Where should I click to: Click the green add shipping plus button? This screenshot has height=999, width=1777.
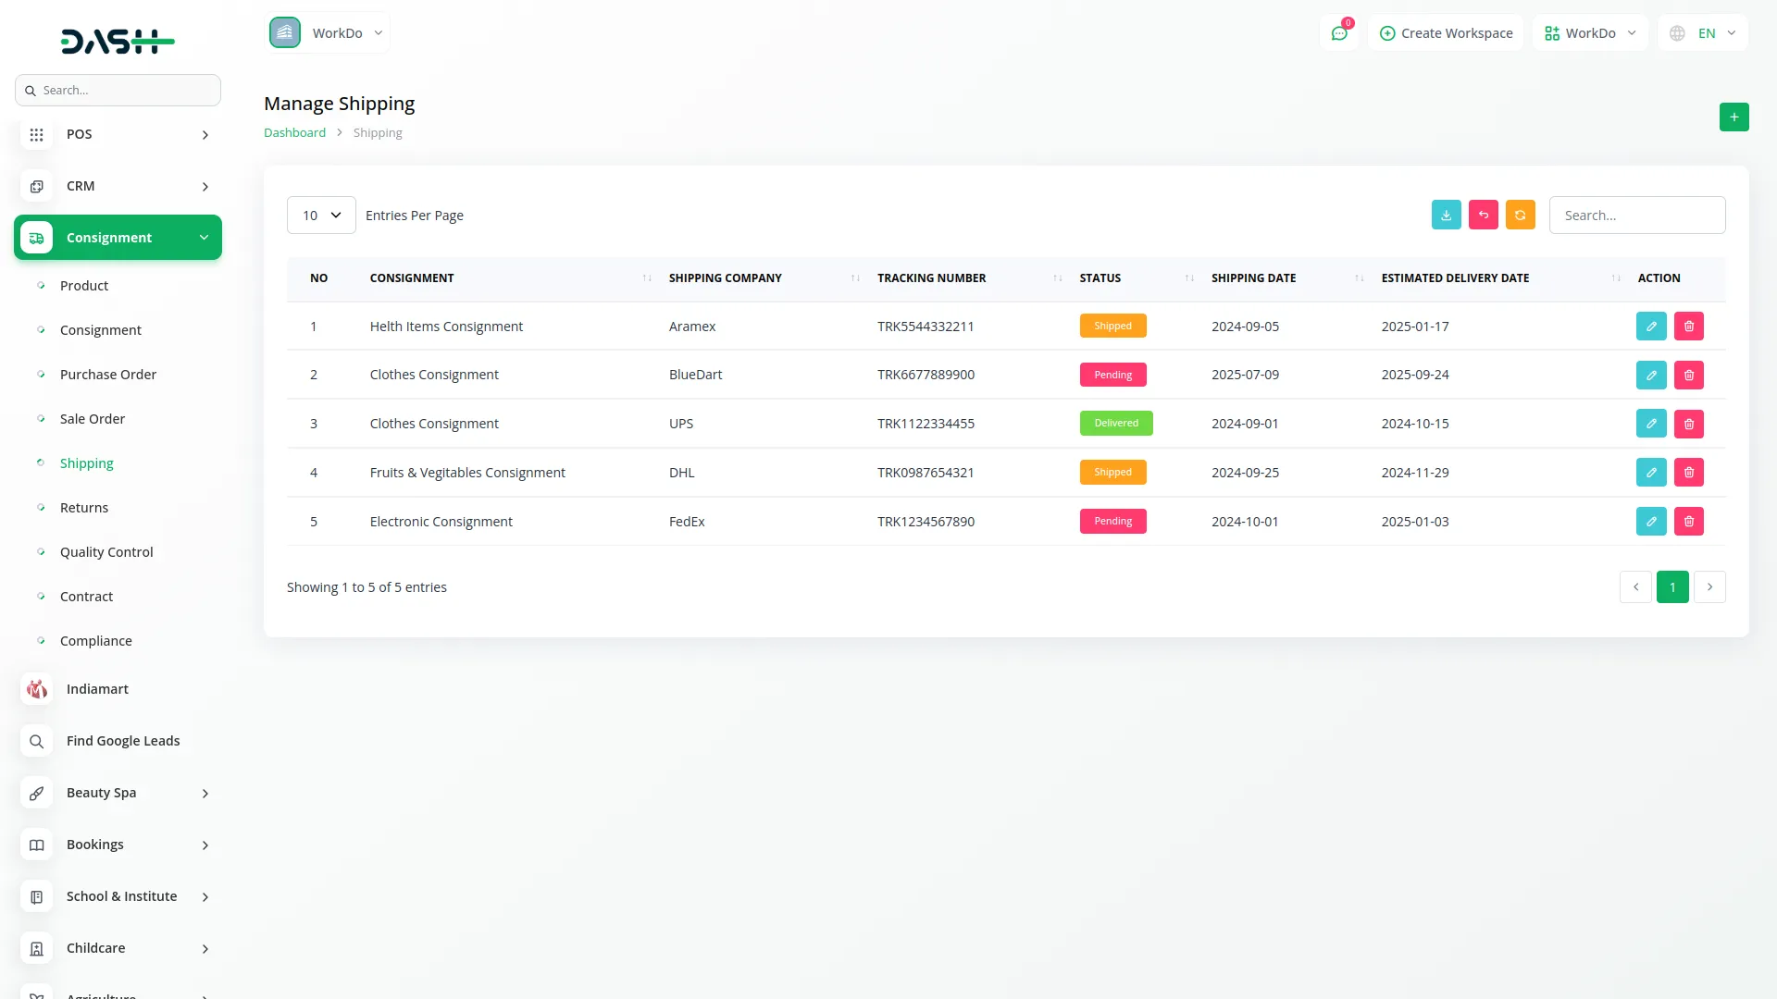(1734, 117)
